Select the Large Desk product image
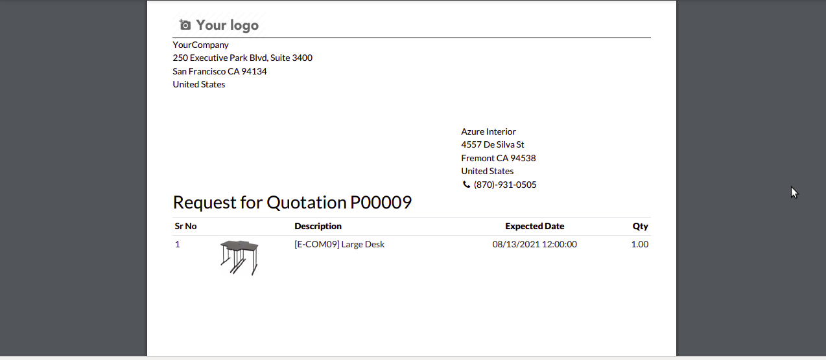This screenshot has height=360, width=826. (x=239, y=257)
